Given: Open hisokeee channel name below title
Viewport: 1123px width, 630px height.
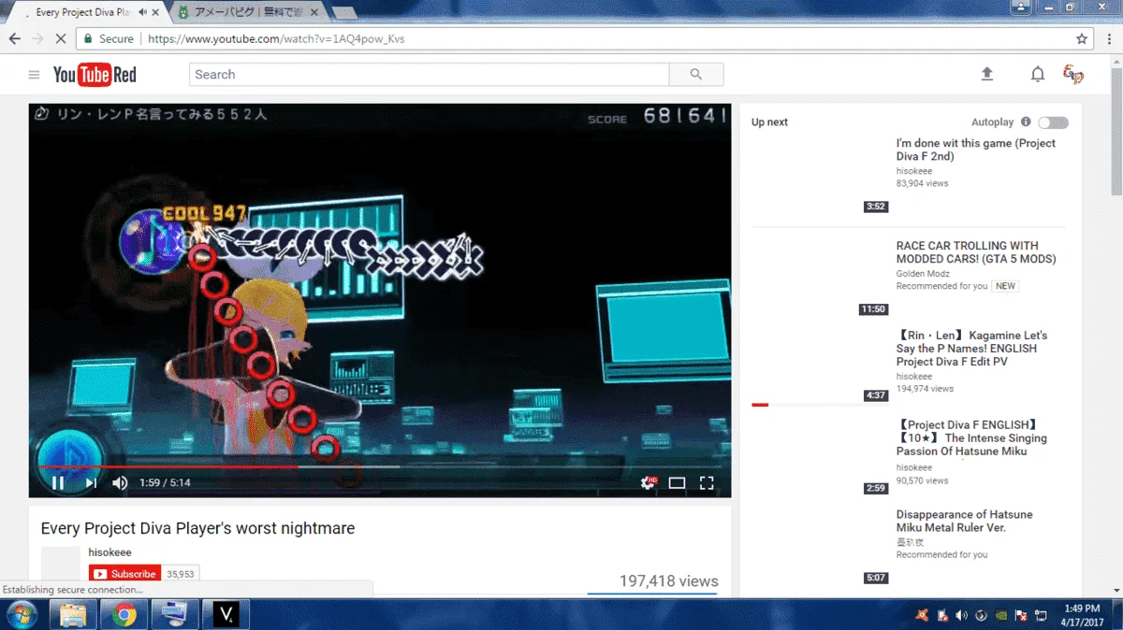Looking at the screenshot, I should point(110,552).
